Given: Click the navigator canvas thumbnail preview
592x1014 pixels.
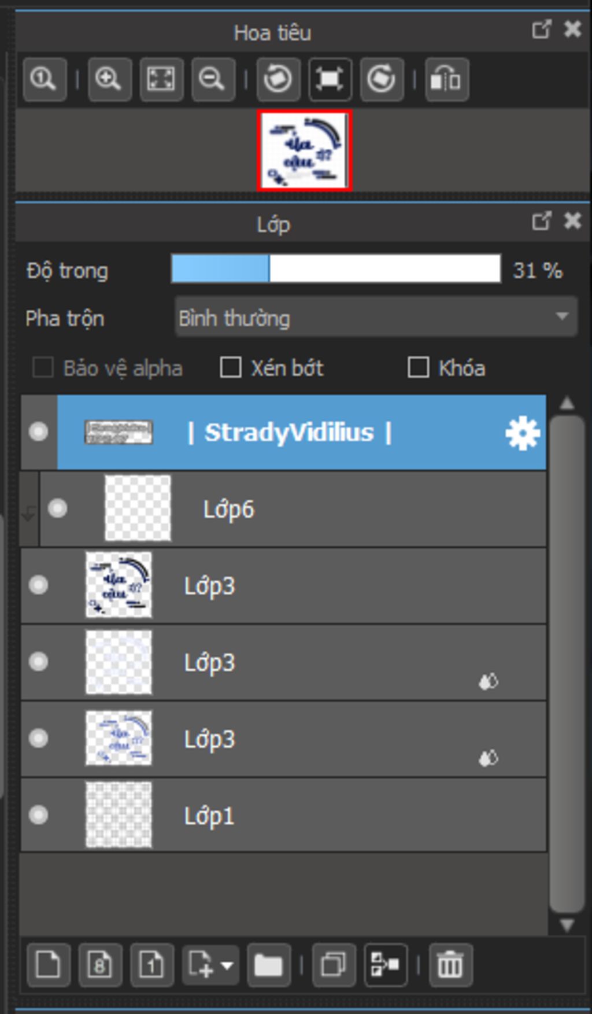Looking at the screenshot, I should [304, 150].
